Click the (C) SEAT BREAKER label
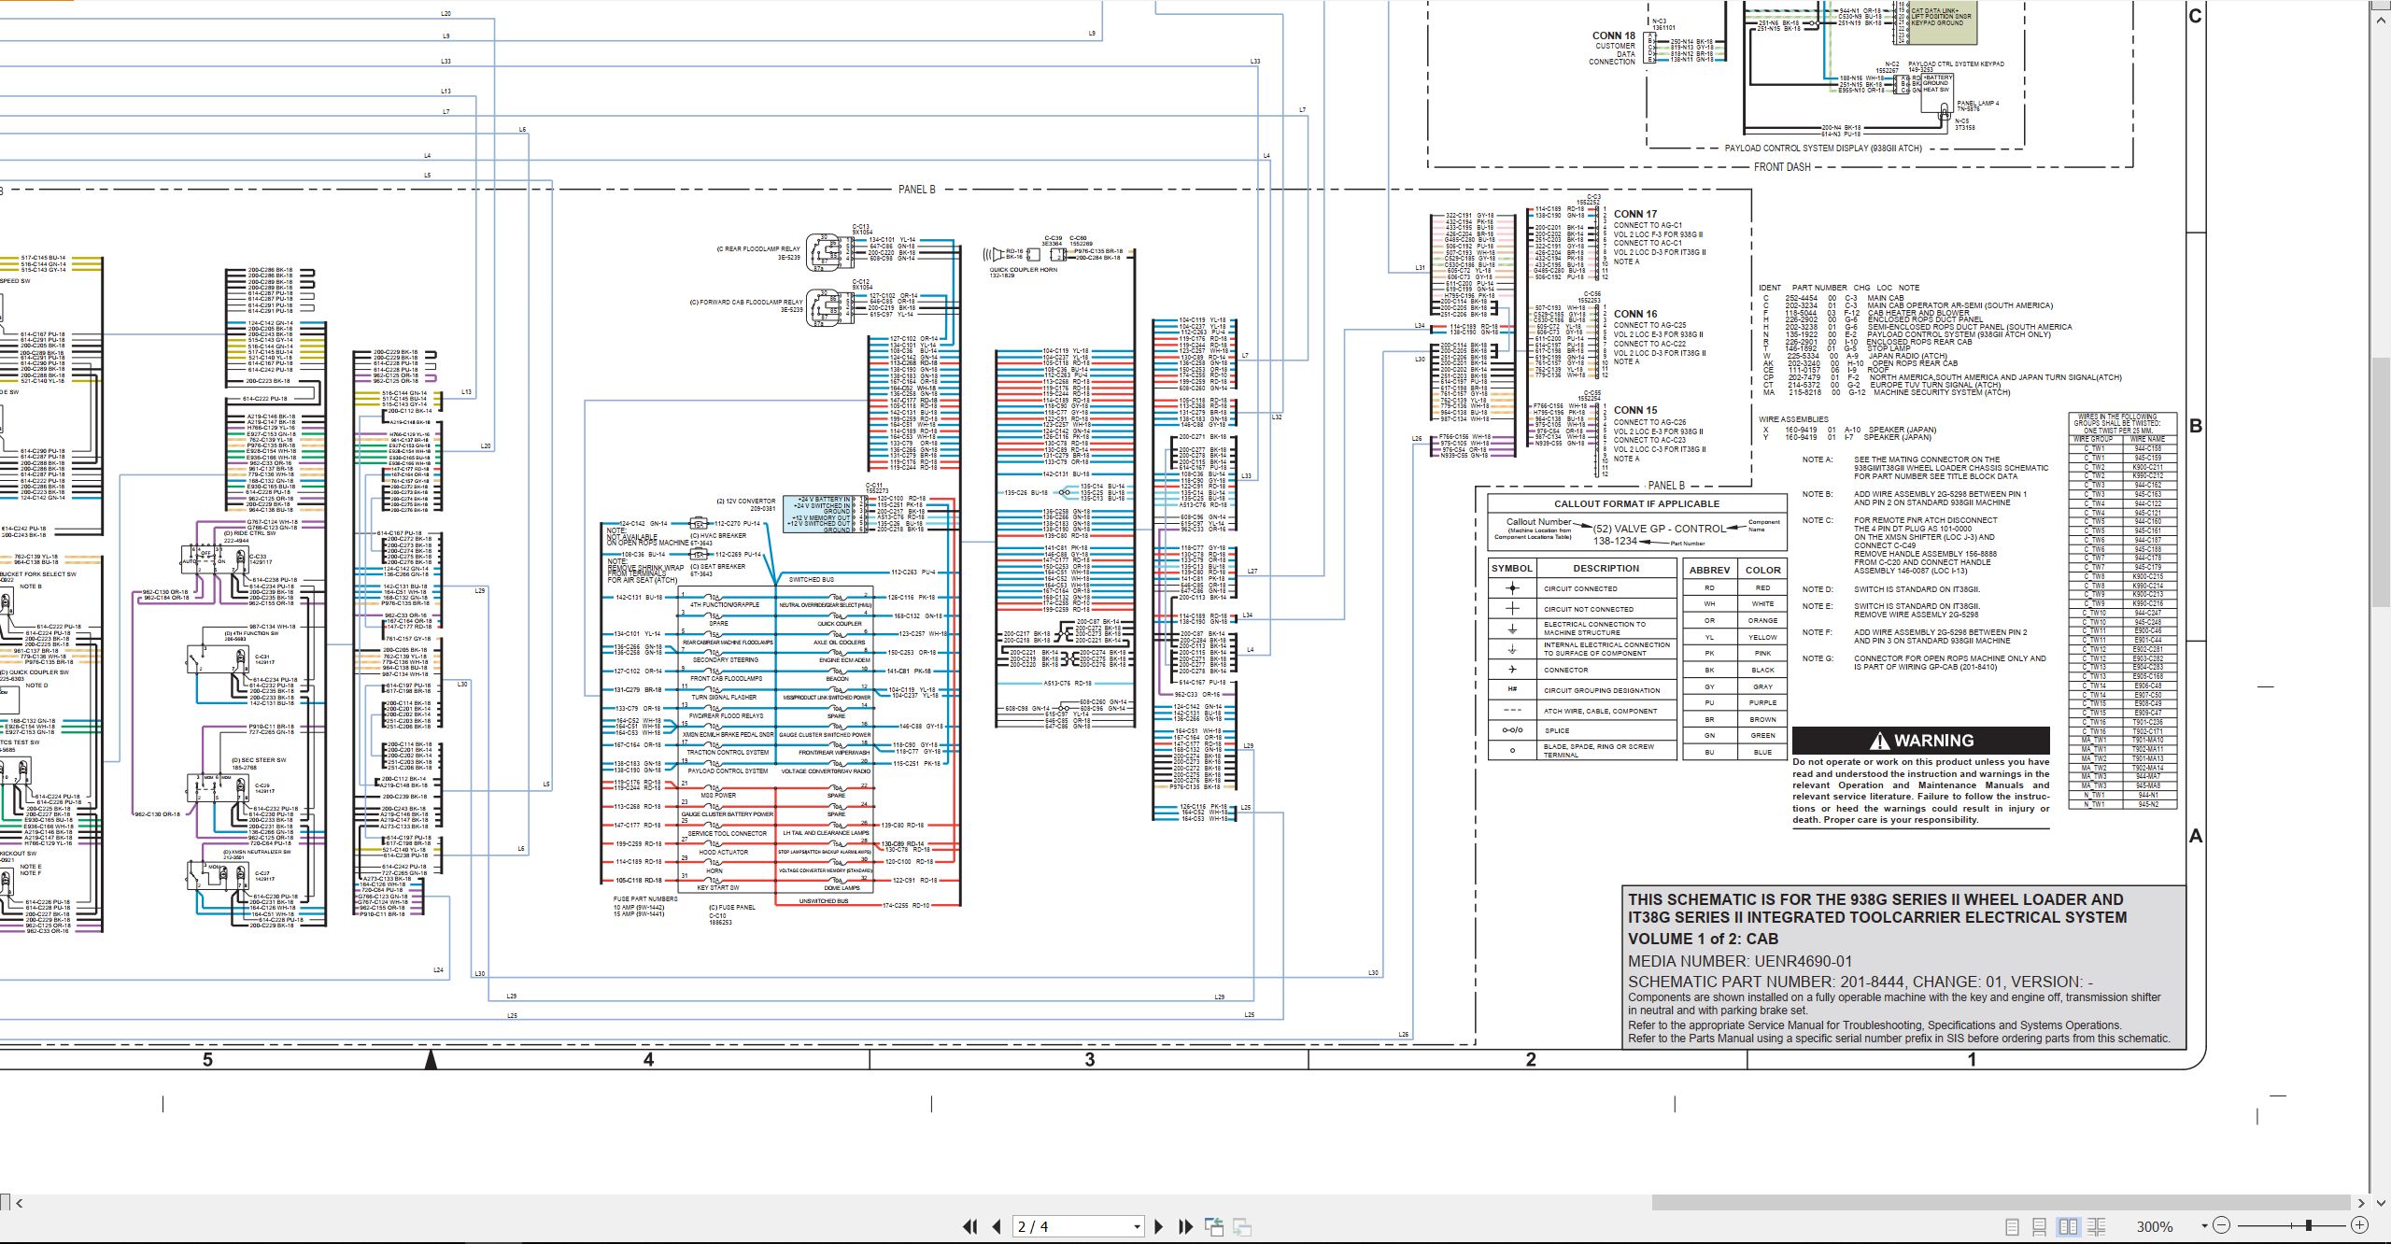The width and height of the screenshot is (2391, 1244). 717,566
